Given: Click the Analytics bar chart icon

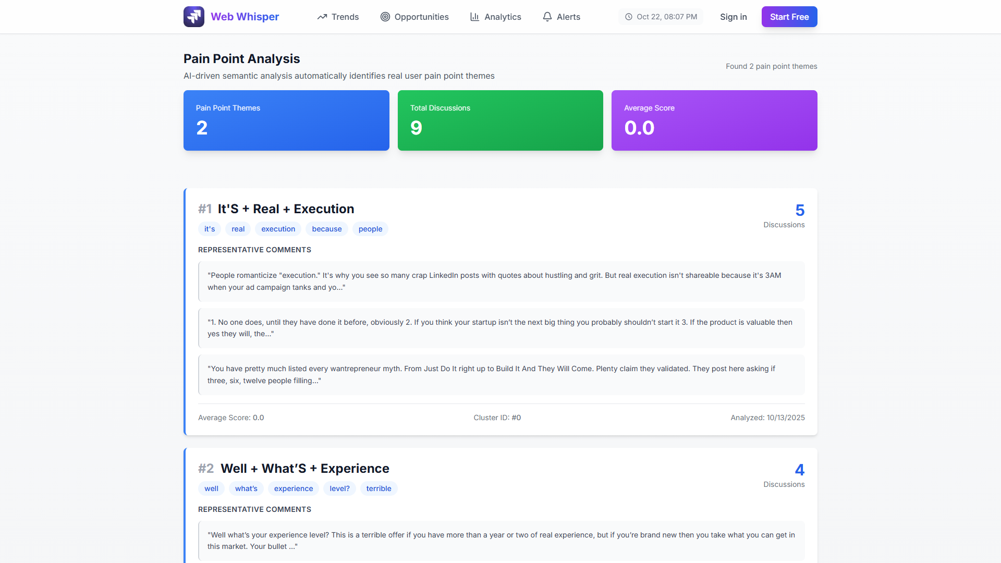Looking at the screenshot, I should [474, 17].
